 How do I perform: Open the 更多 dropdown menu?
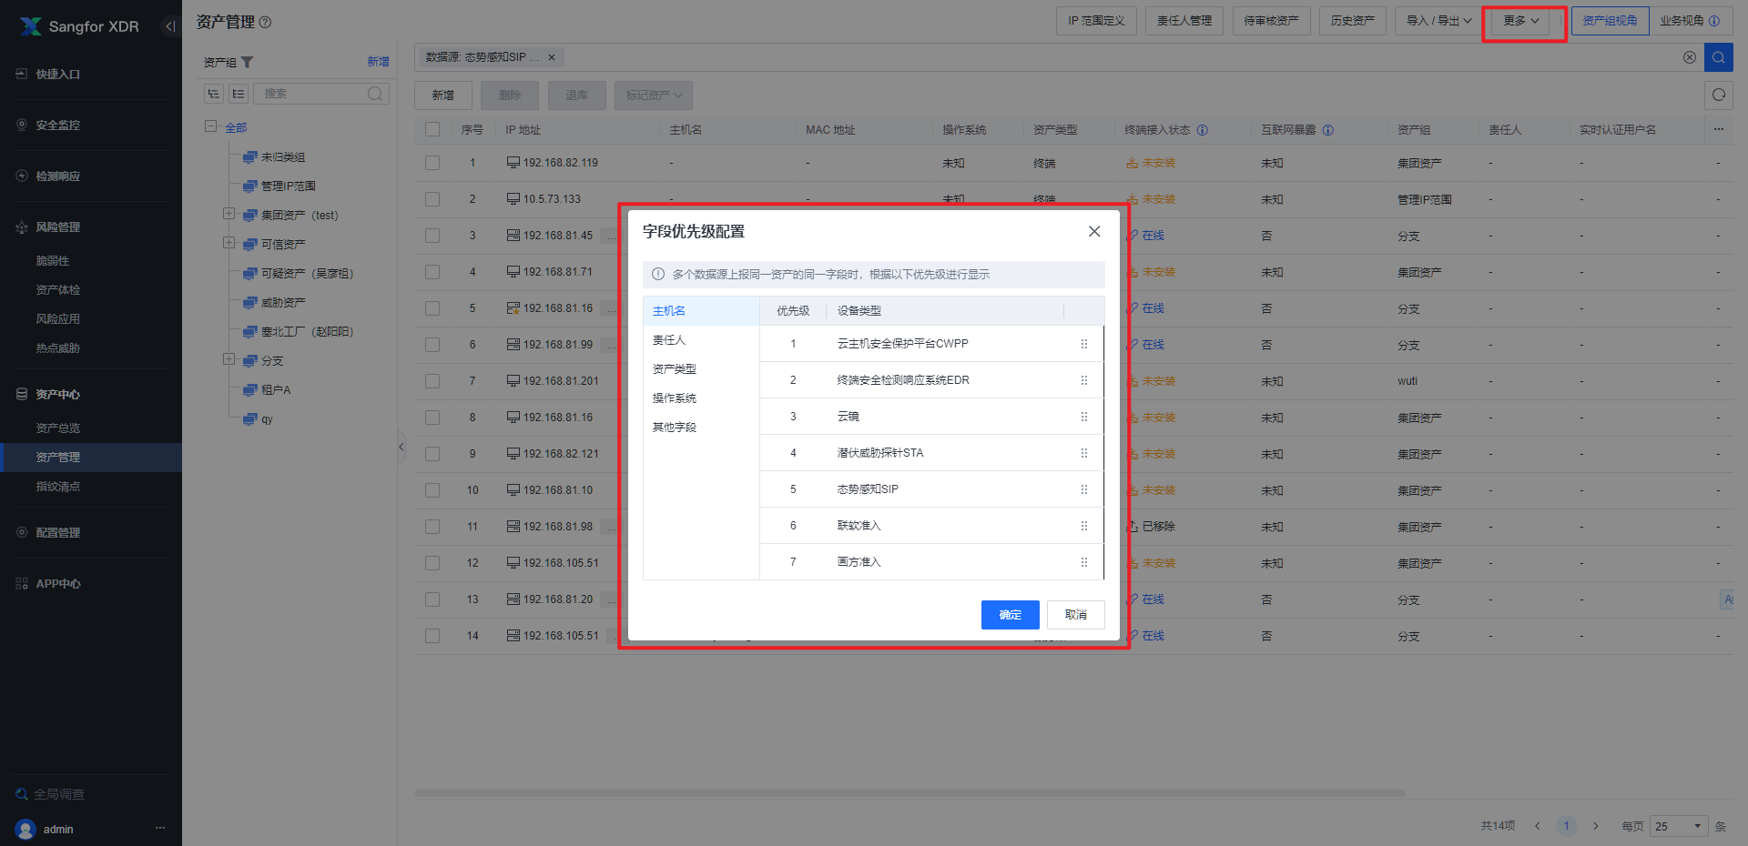click(1520, 21)
